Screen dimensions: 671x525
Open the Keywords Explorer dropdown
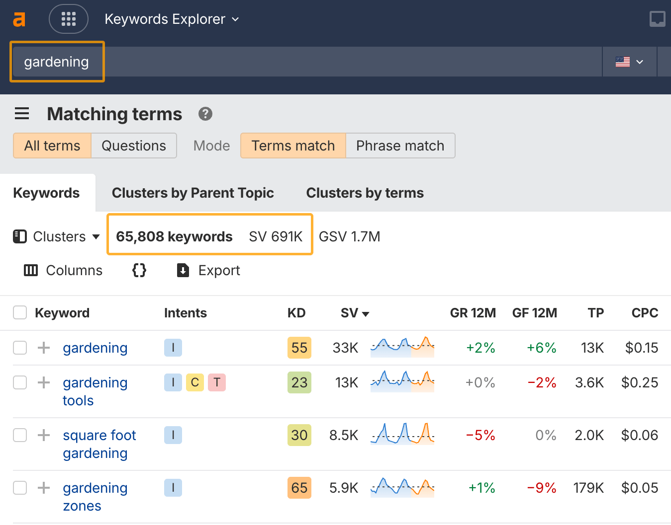pyautogui.click(x=172, y=19)
